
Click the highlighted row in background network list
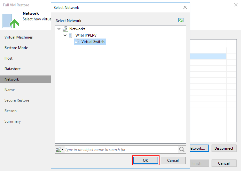(208, 56)
